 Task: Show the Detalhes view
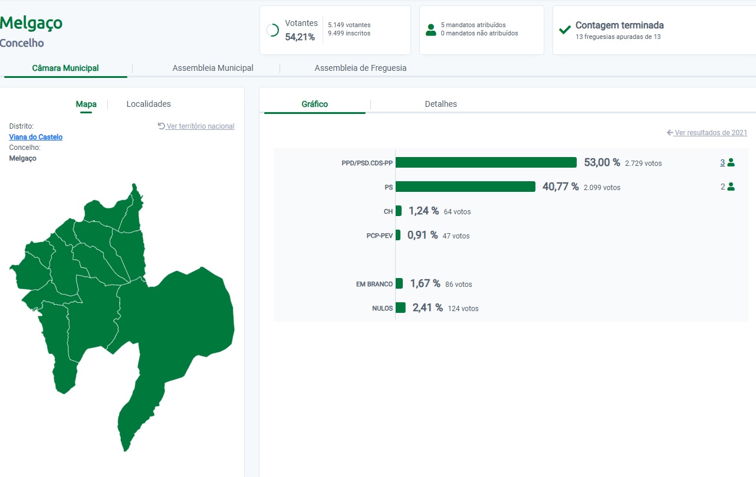pos(441,104)
